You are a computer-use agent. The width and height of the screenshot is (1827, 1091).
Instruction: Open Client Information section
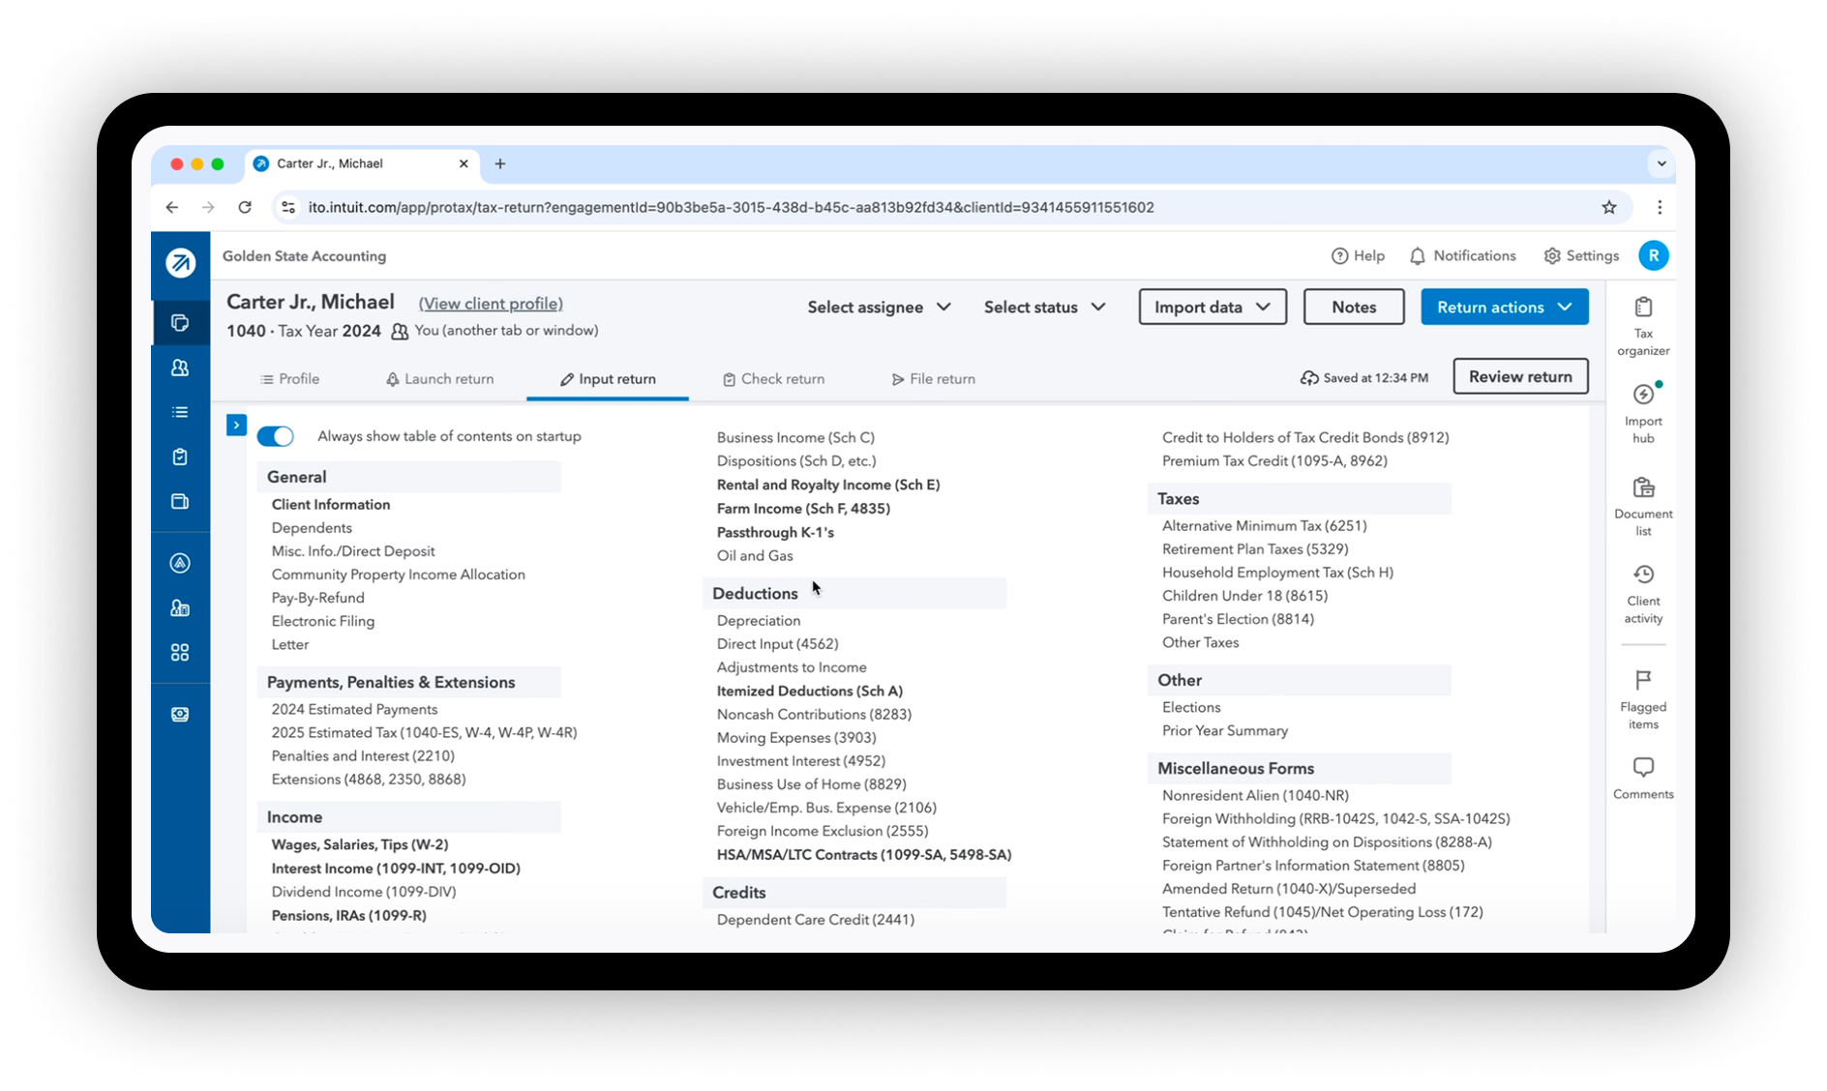(x=331, y=504)
